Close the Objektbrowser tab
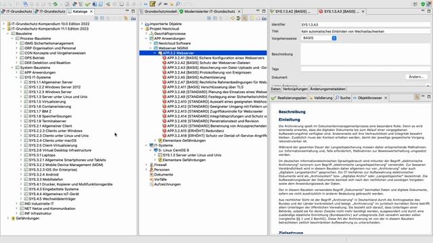Image resolution: width=433 pixels, height=243 pixels. point(386,98)
